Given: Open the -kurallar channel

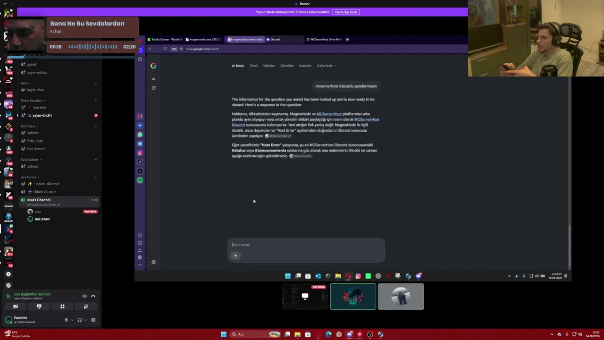Looking at the screenshot, I should click(x=59, y=107).
